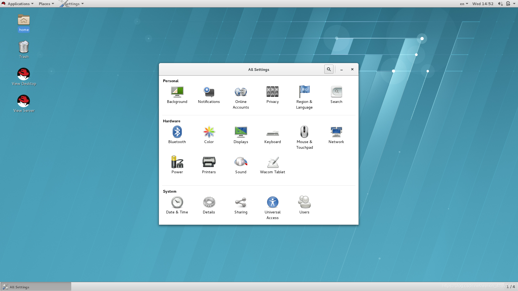Open Bluetooth settings
The height and width of the screenshot is (291, 518).
tap(177, 131)
